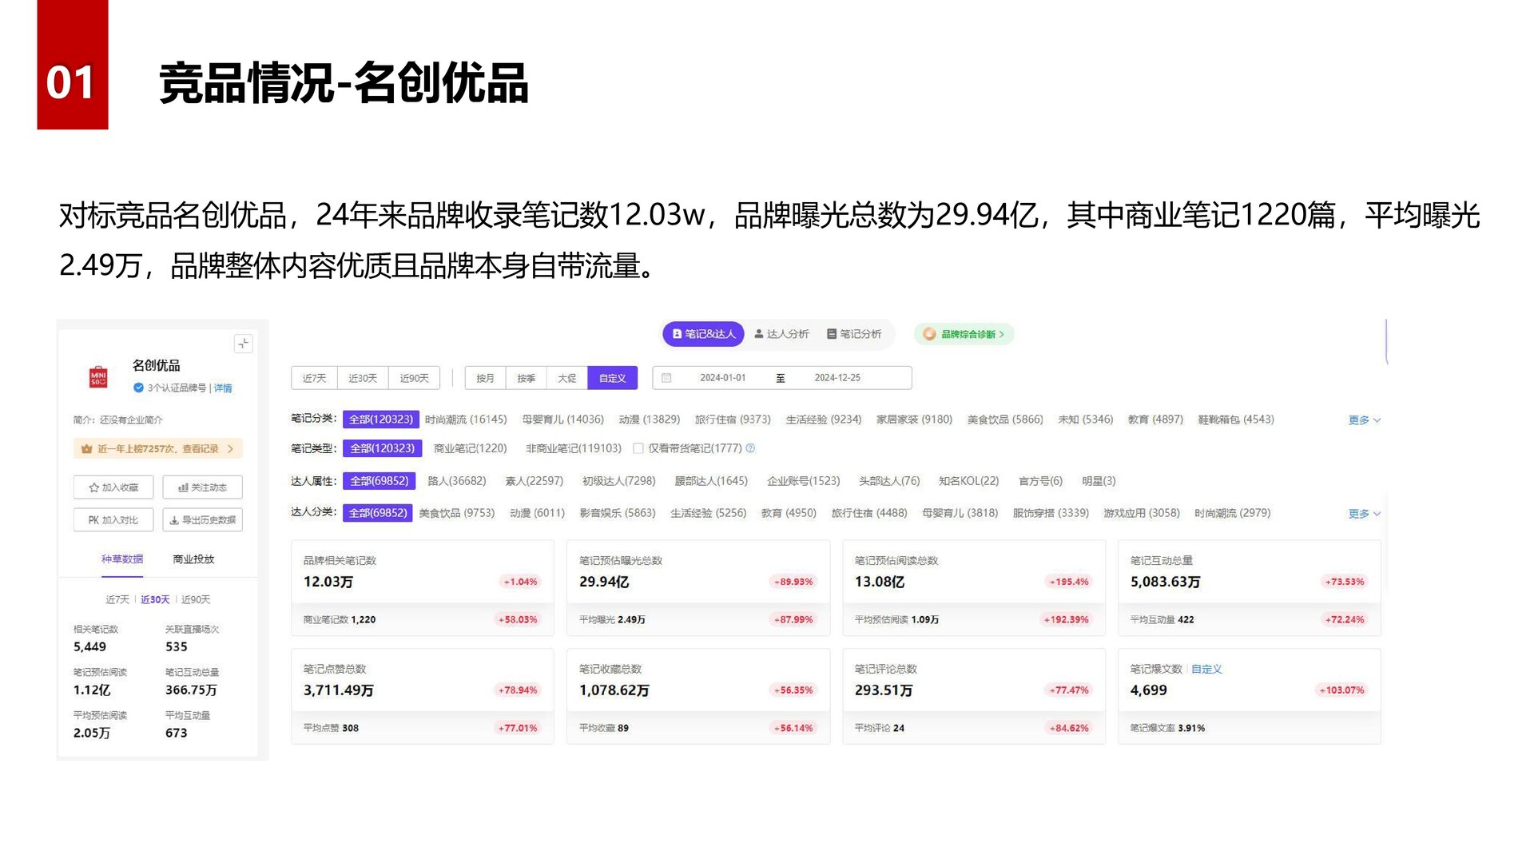Select the 种草数据 tab
The height and width of the screenshot is (863, 1534).
pyautogui.click(x=122, y=559)
